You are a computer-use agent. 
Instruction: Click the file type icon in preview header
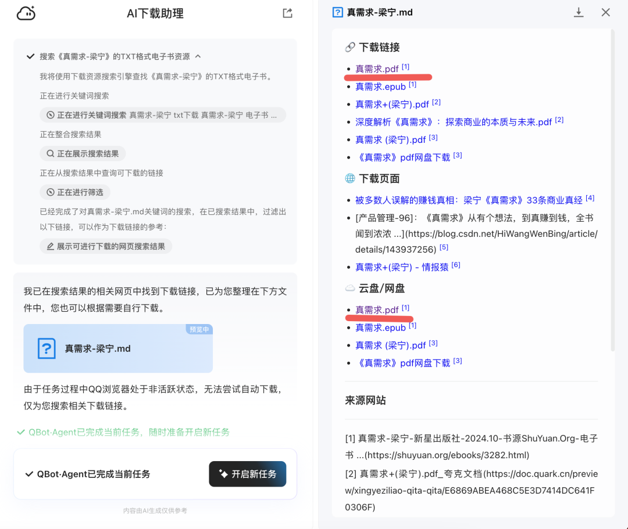337,12
